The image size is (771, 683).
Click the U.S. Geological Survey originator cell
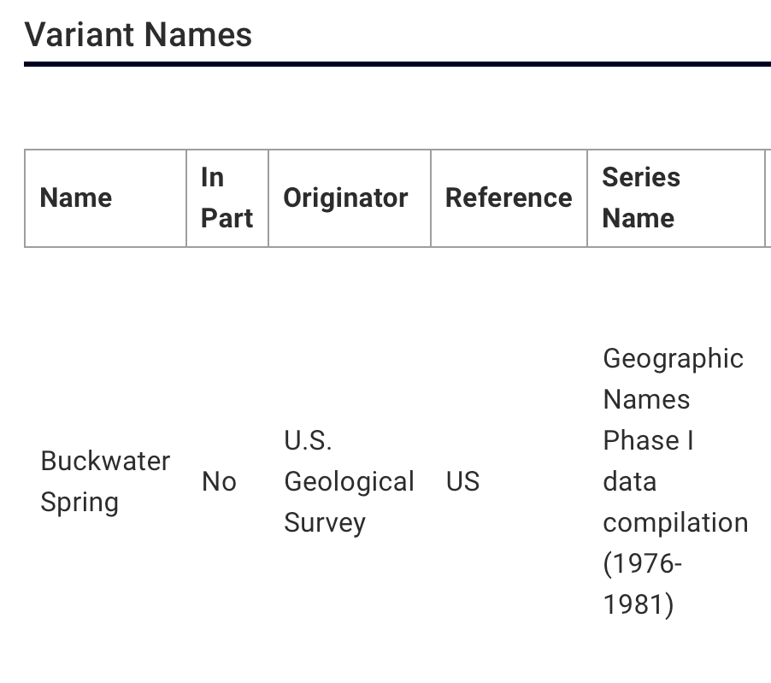[x=349, y=481]
